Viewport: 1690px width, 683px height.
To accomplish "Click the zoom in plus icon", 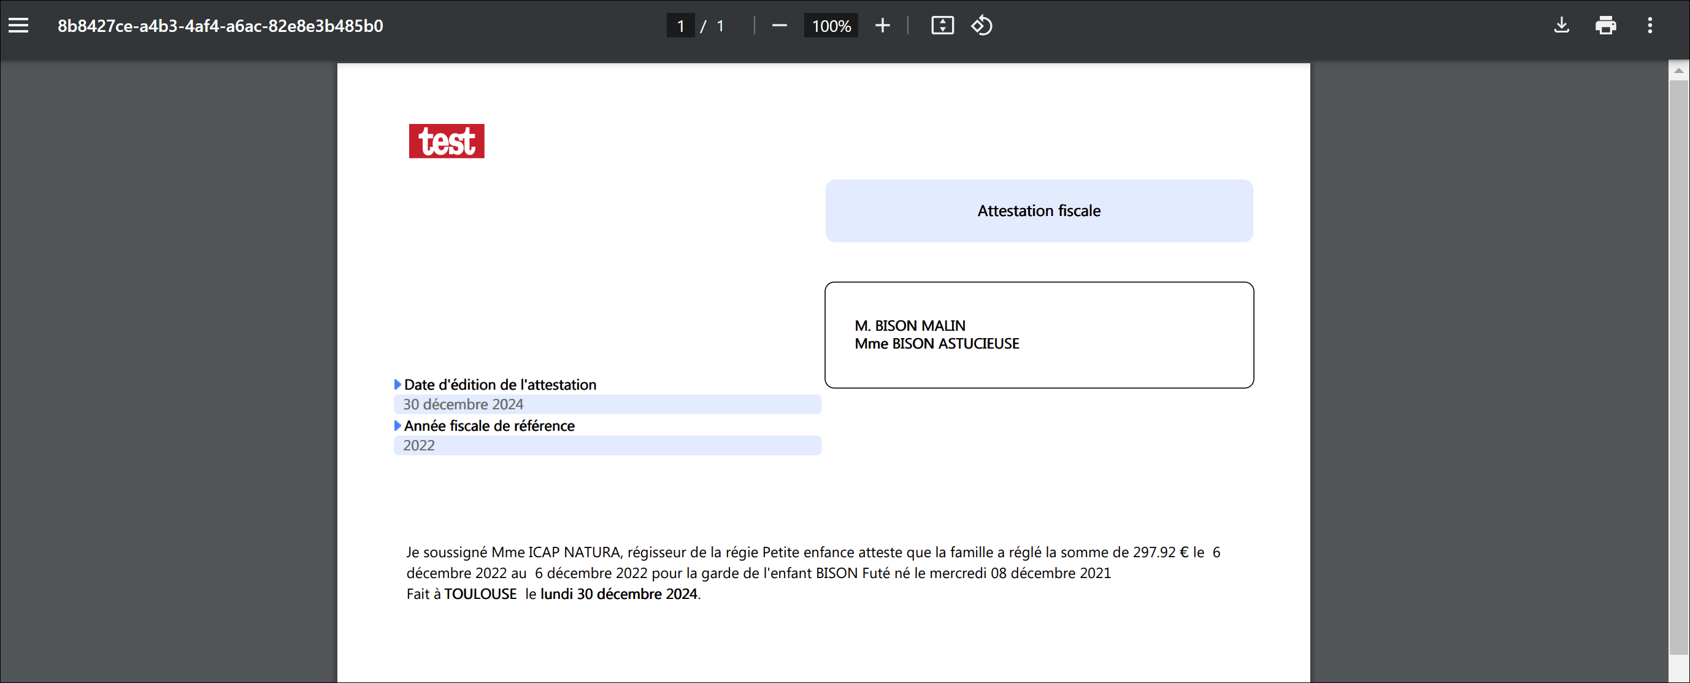I will [882, 26].
